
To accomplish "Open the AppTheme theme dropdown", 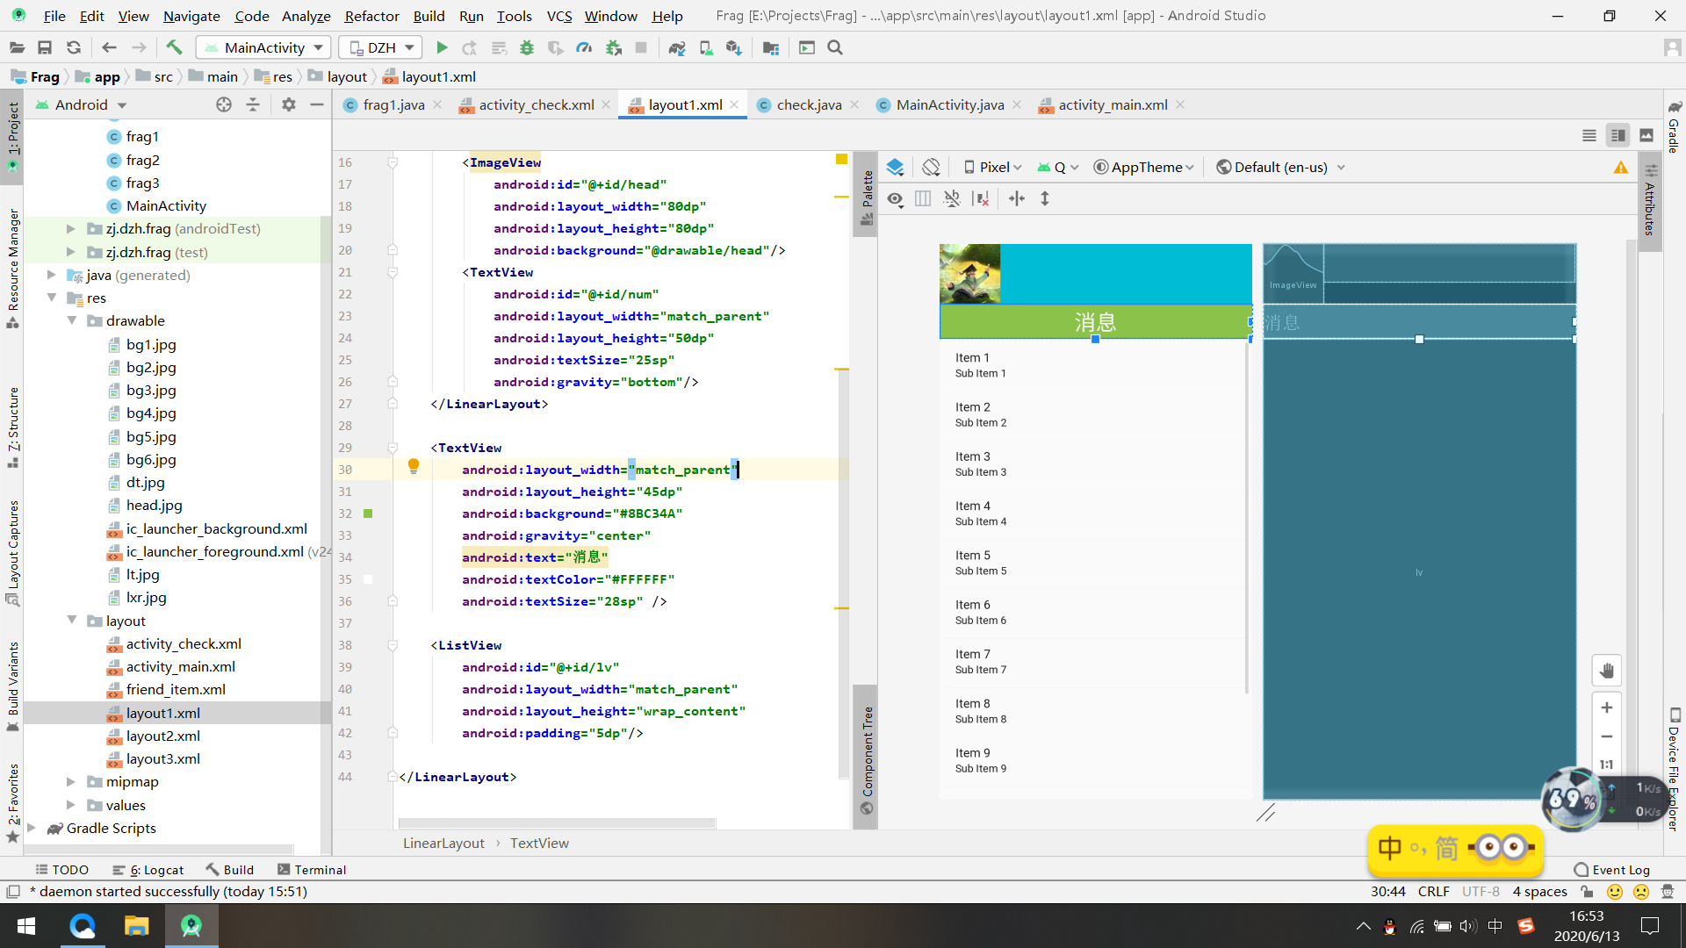I will 1142,167.
